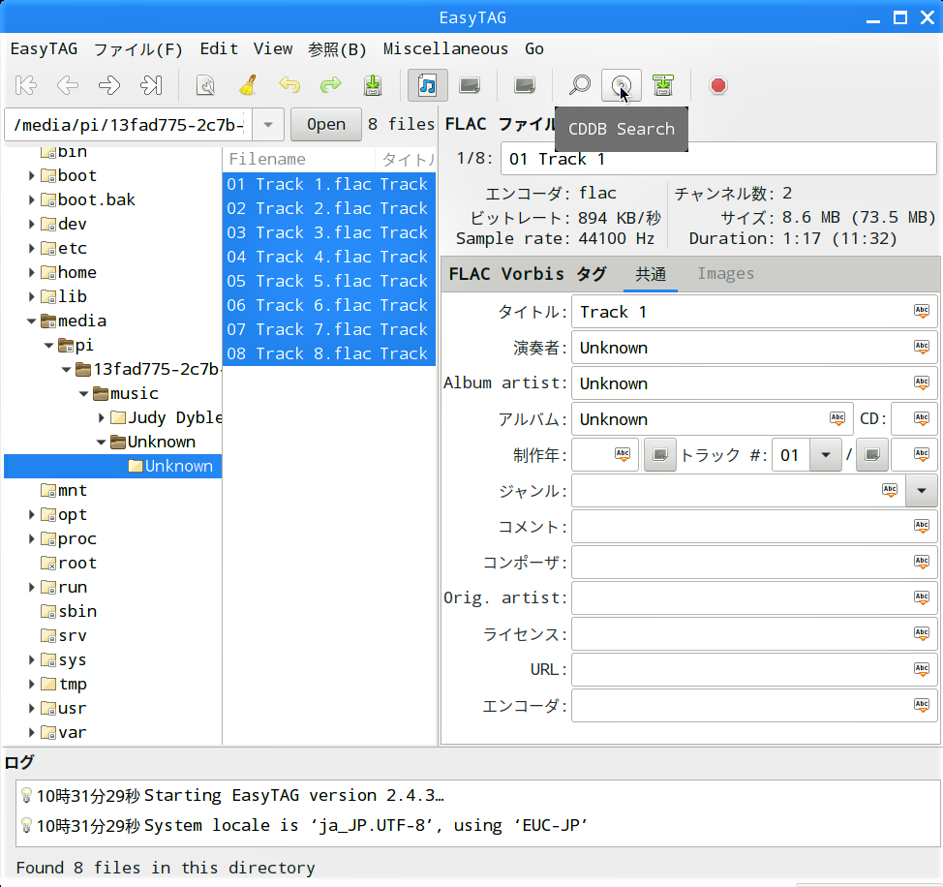Go to the previous file with left arrow
943x887 pixels.
[68, 85]
